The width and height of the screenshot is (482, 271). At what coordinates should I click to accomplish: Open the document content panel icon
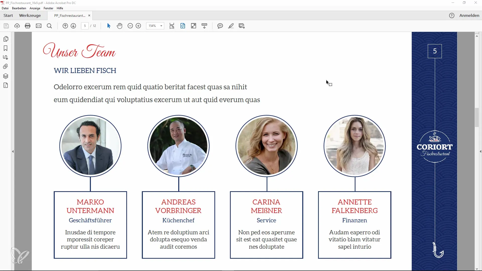coord(6,85)
